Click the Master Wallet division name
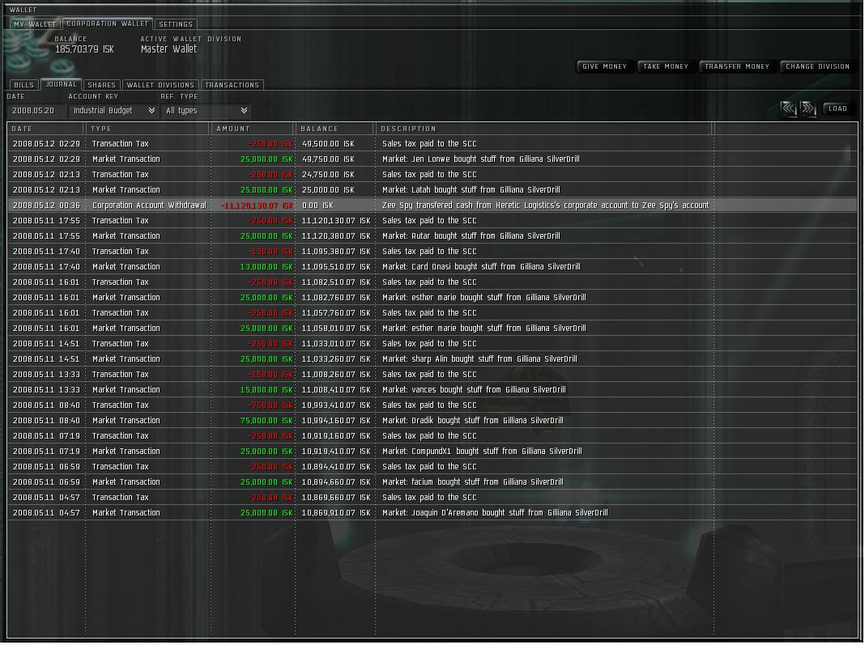Image resolution: width=865 pixels, height=645 pixels. click(x=168, y=49)
